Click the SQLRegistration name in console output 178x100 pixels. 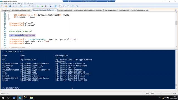click(11, 70)
